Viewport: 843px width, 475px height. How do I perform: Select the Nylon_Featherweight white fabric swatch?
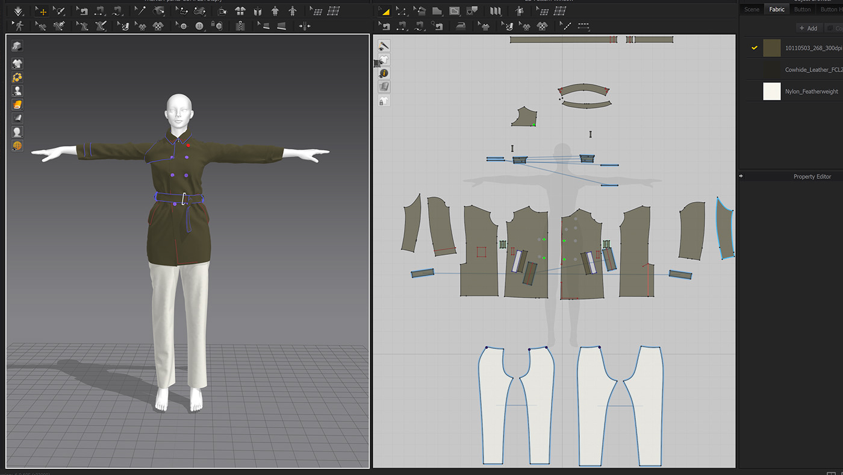pos(772,92)
